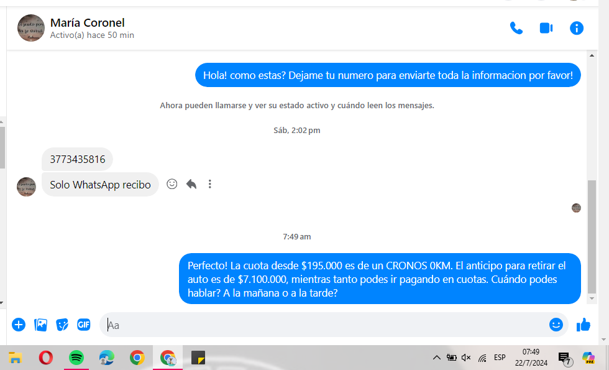Choose a sticker to send

click(62, 325)
